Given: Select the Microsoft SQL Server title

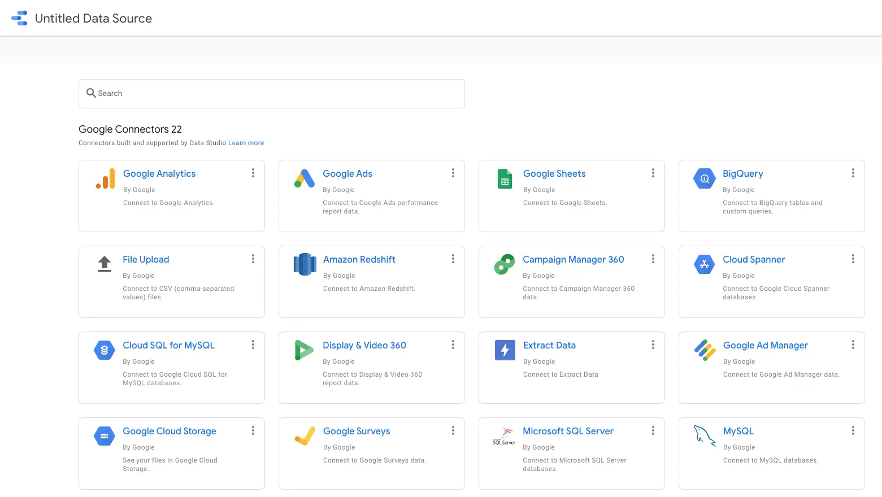Looking at the screenshot, I should [x=568, y=431].
